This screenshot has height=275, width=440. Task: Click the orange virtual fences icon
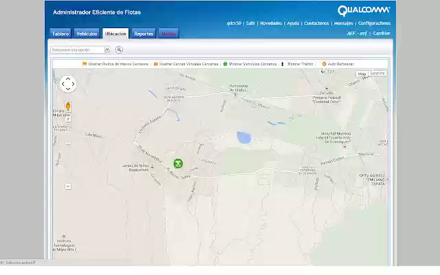pos(156,64)
